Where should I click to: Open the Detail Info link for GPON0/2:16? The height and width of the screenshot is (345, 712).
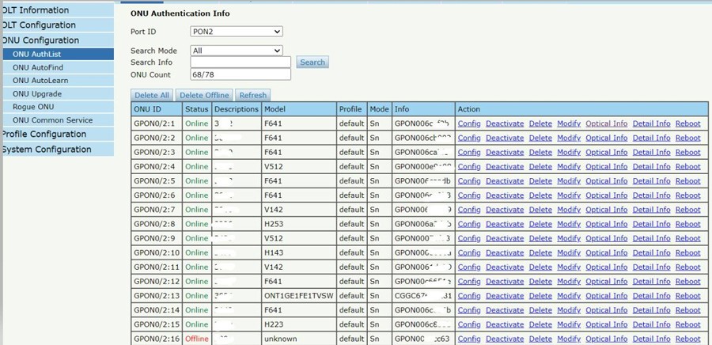coord(652,339)
